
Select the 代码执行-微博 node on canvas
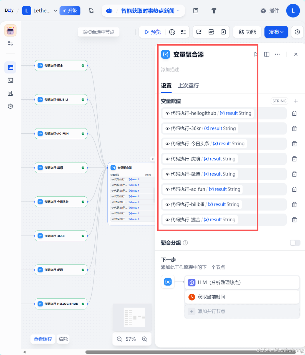(x=61, y=168)
